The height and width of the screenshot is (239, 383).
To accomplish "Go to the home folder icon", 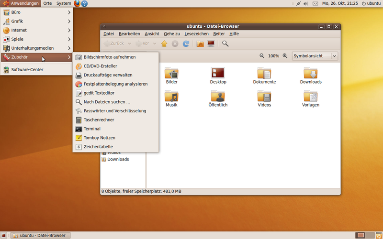I will (200, 43).
